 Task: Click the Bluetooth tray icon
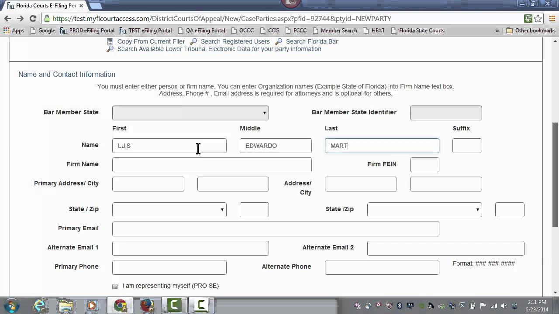(400, 306)
